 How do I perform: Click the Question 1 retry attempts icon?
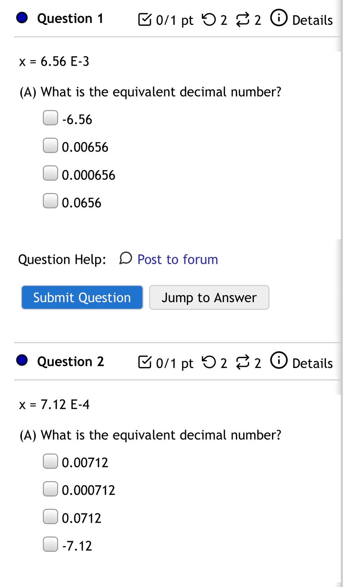tap(209, 20)
